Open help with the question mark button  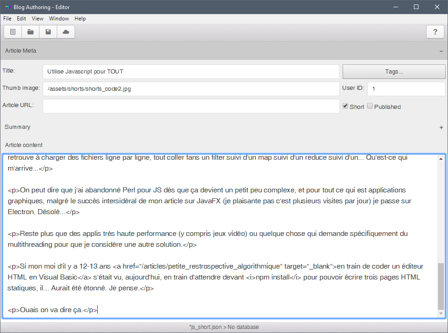435,32
